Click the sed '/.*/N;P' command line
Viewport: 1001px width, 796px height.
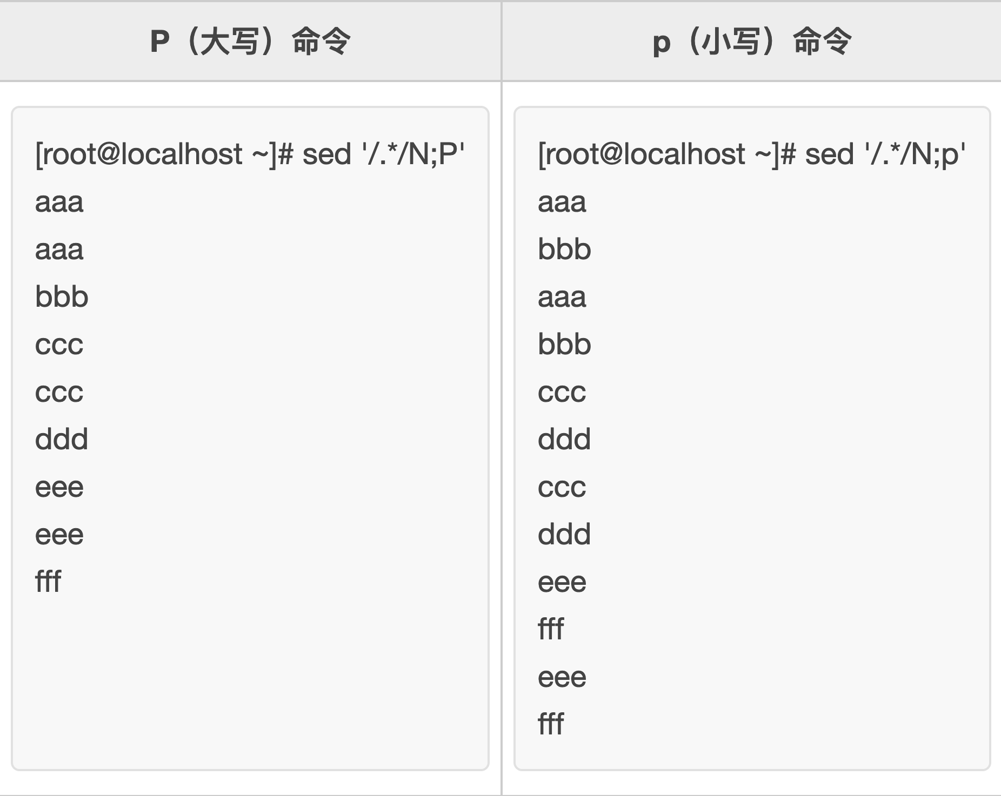[250, 154]
